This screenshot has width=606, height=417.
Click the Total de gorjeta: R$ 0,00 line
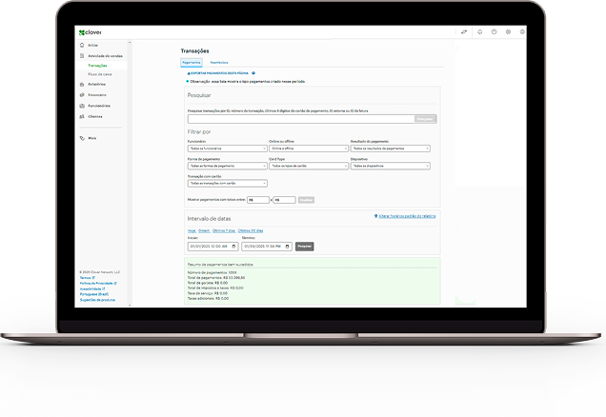208,283
